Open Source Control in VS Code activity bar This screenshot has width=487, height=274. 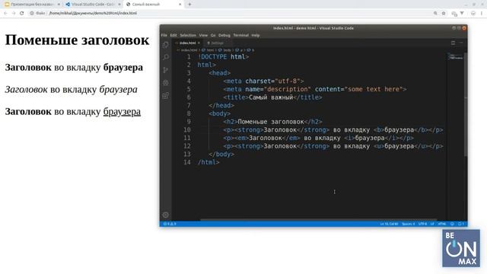(166, 70)
